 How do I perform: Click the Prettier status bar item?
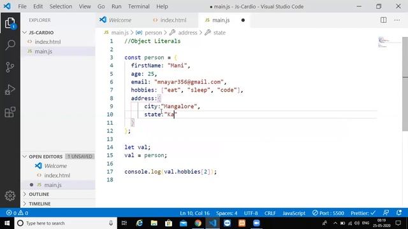point(363,213)
